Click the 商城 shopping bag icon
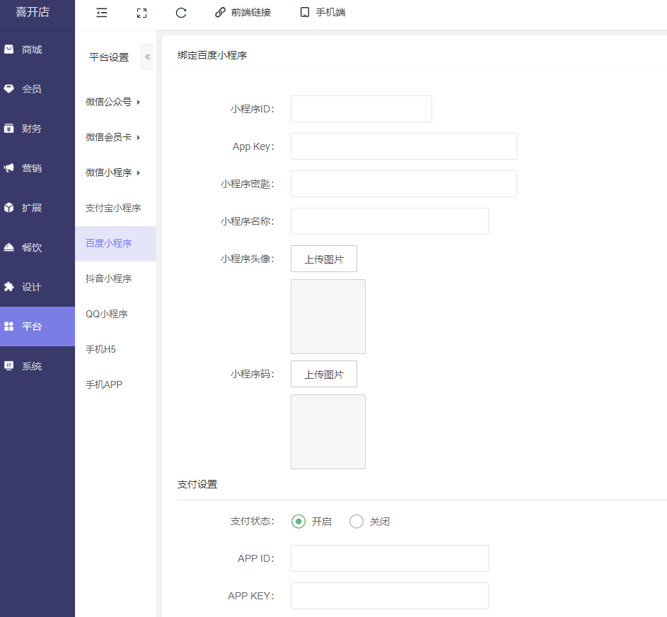This screenshot has height=617, width=667. tap(9, 49)
